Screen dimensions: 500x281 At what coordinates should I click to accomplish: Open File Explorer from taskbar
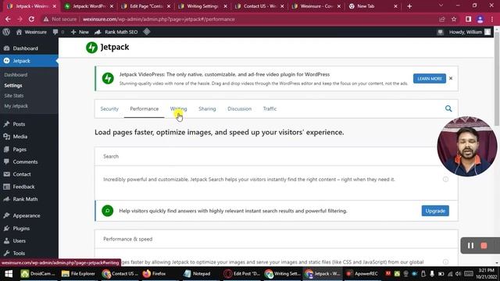click(78, 274)
